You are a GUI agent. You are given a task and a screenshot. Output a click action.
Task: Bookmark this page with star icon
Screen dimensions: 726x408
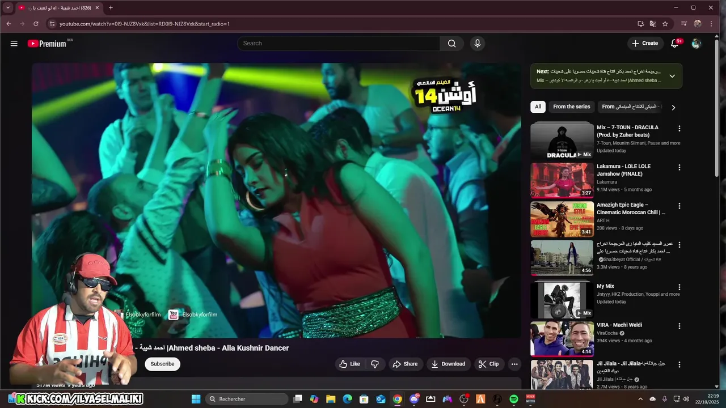point(665,24)
